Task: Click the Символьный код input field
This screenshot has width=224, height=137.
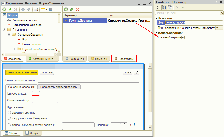Action: pyautogui.click(x=45, y=100)
